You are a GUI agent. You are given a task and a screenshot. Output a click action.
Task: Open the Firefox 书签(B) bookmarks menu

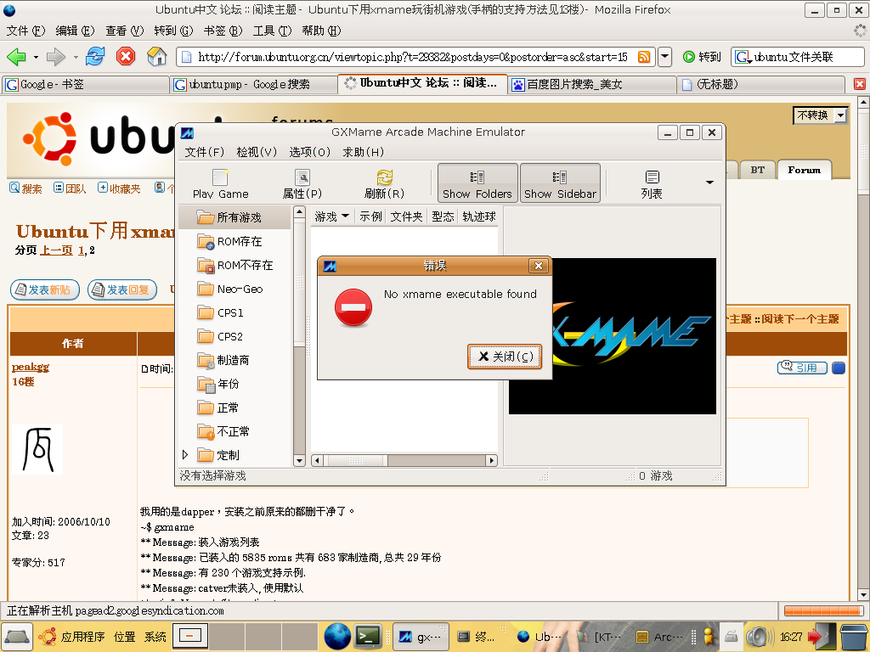tap(223, 31)
